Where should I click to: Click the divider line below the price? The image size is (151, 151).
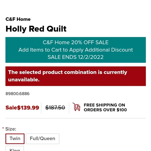point(75,118)
